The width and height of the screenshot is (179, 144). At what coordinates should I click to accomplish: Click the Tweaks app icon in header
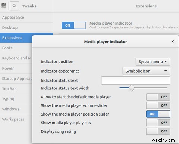(4, 6)
